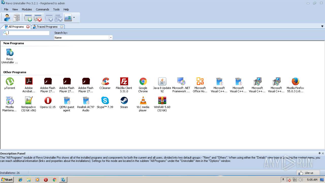Image resolution: width=325 pixels, height=183 pixels.
Task: Collapse the New Programs group header
Action: pos(13,43)
